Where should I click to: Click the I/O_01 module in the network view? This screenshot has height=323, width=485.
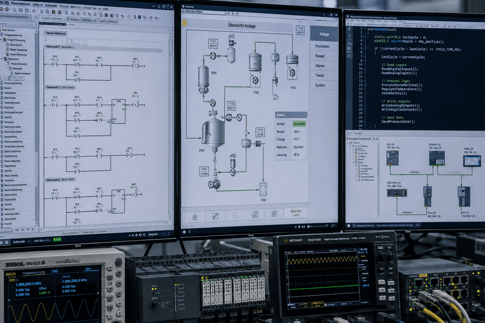[x=464, y=196]
